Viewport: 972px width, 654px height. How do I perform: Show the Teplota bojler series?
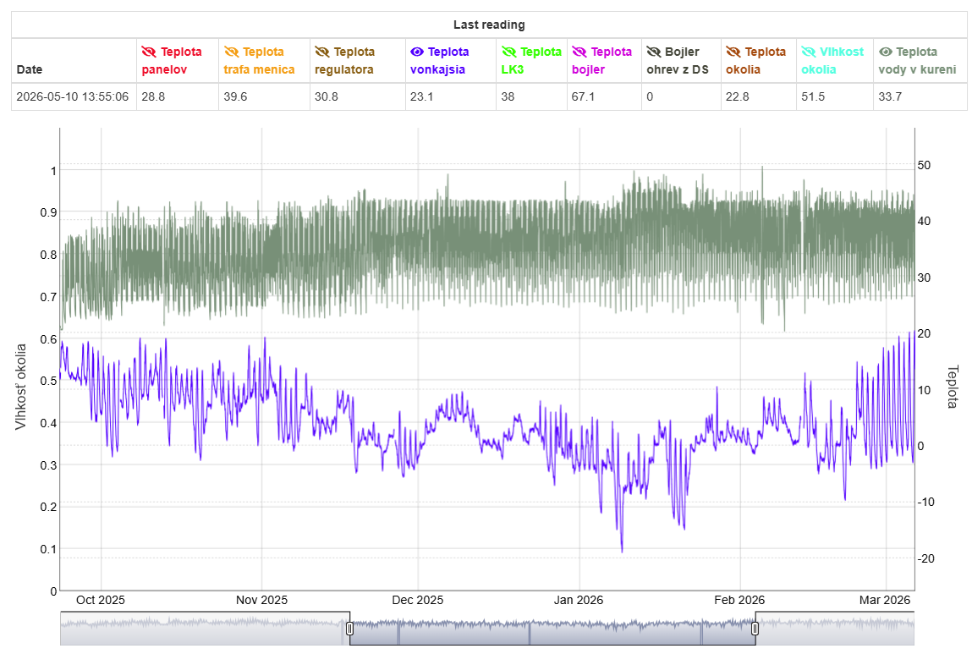[x=579, y=52]
